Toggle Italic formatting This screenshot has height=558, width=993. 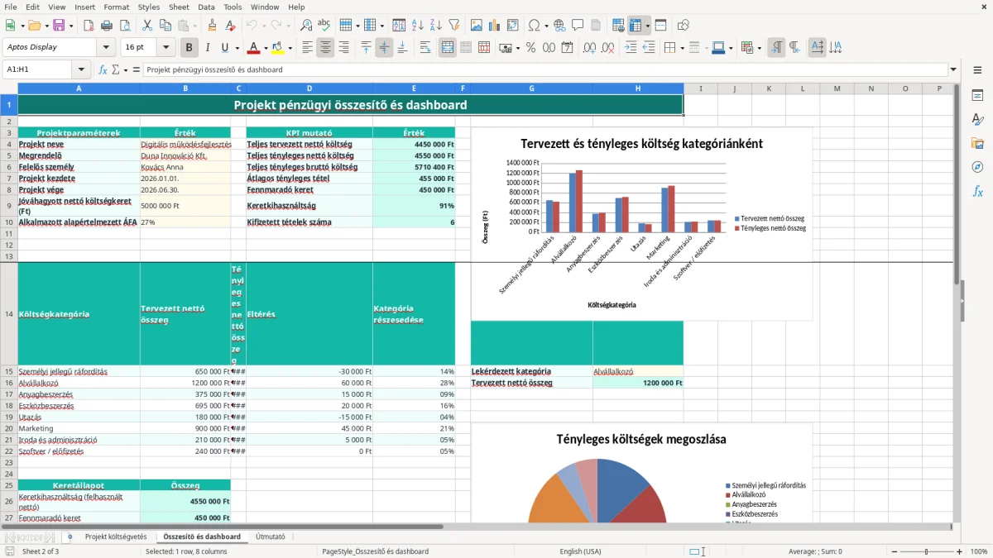pyautogui.click(x=208, y=48)
